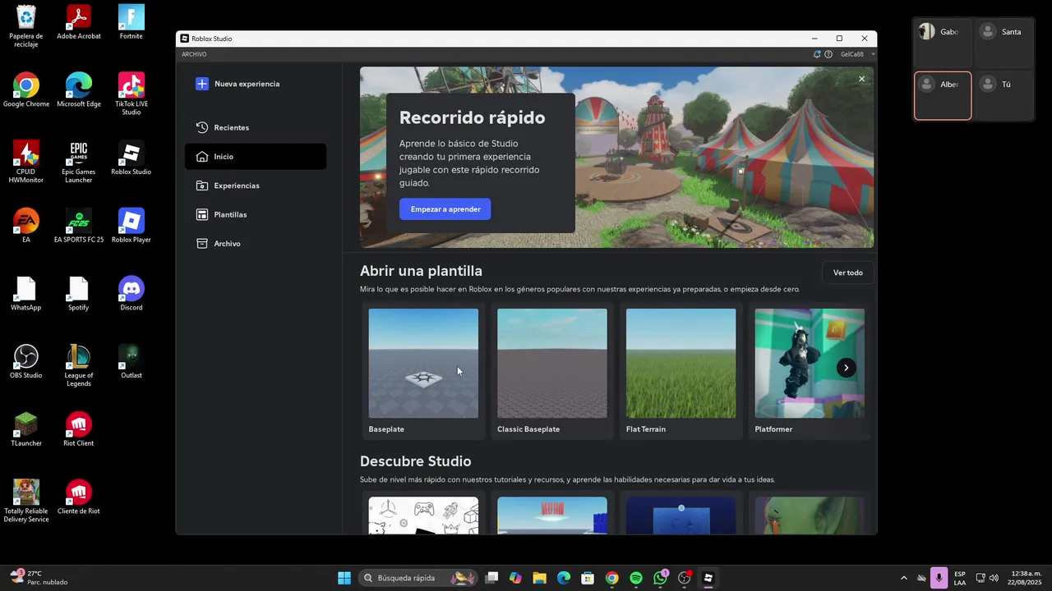
Task: Open the Platformer template
Action: [x=810, y=372]
